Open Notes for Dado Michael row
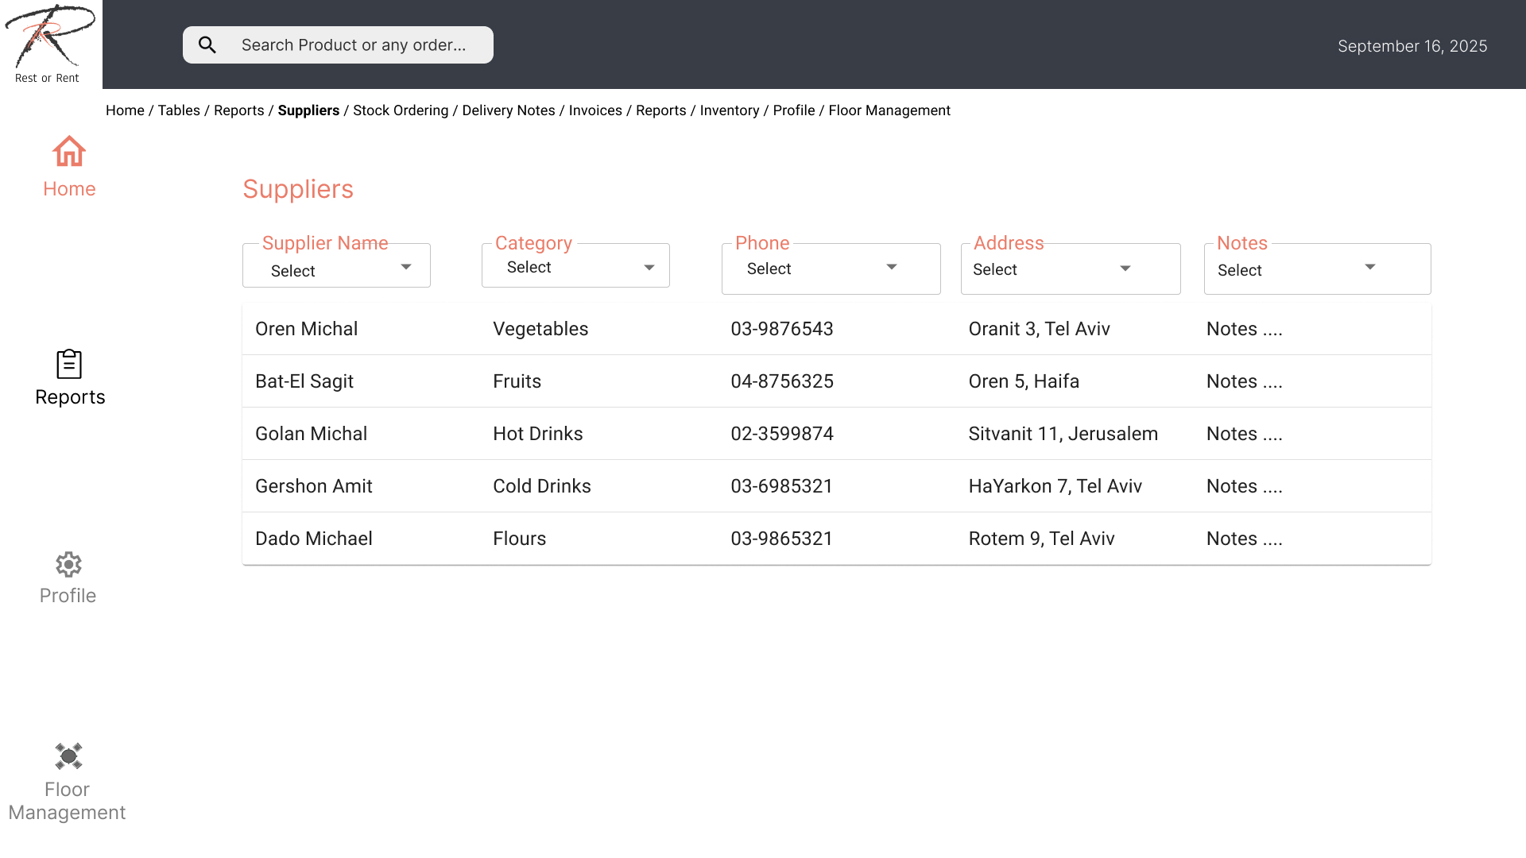 click(x=1244, y=539)
